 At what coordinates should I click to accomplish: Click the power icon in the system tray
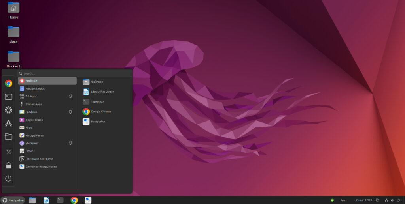(x=399, y=200)
